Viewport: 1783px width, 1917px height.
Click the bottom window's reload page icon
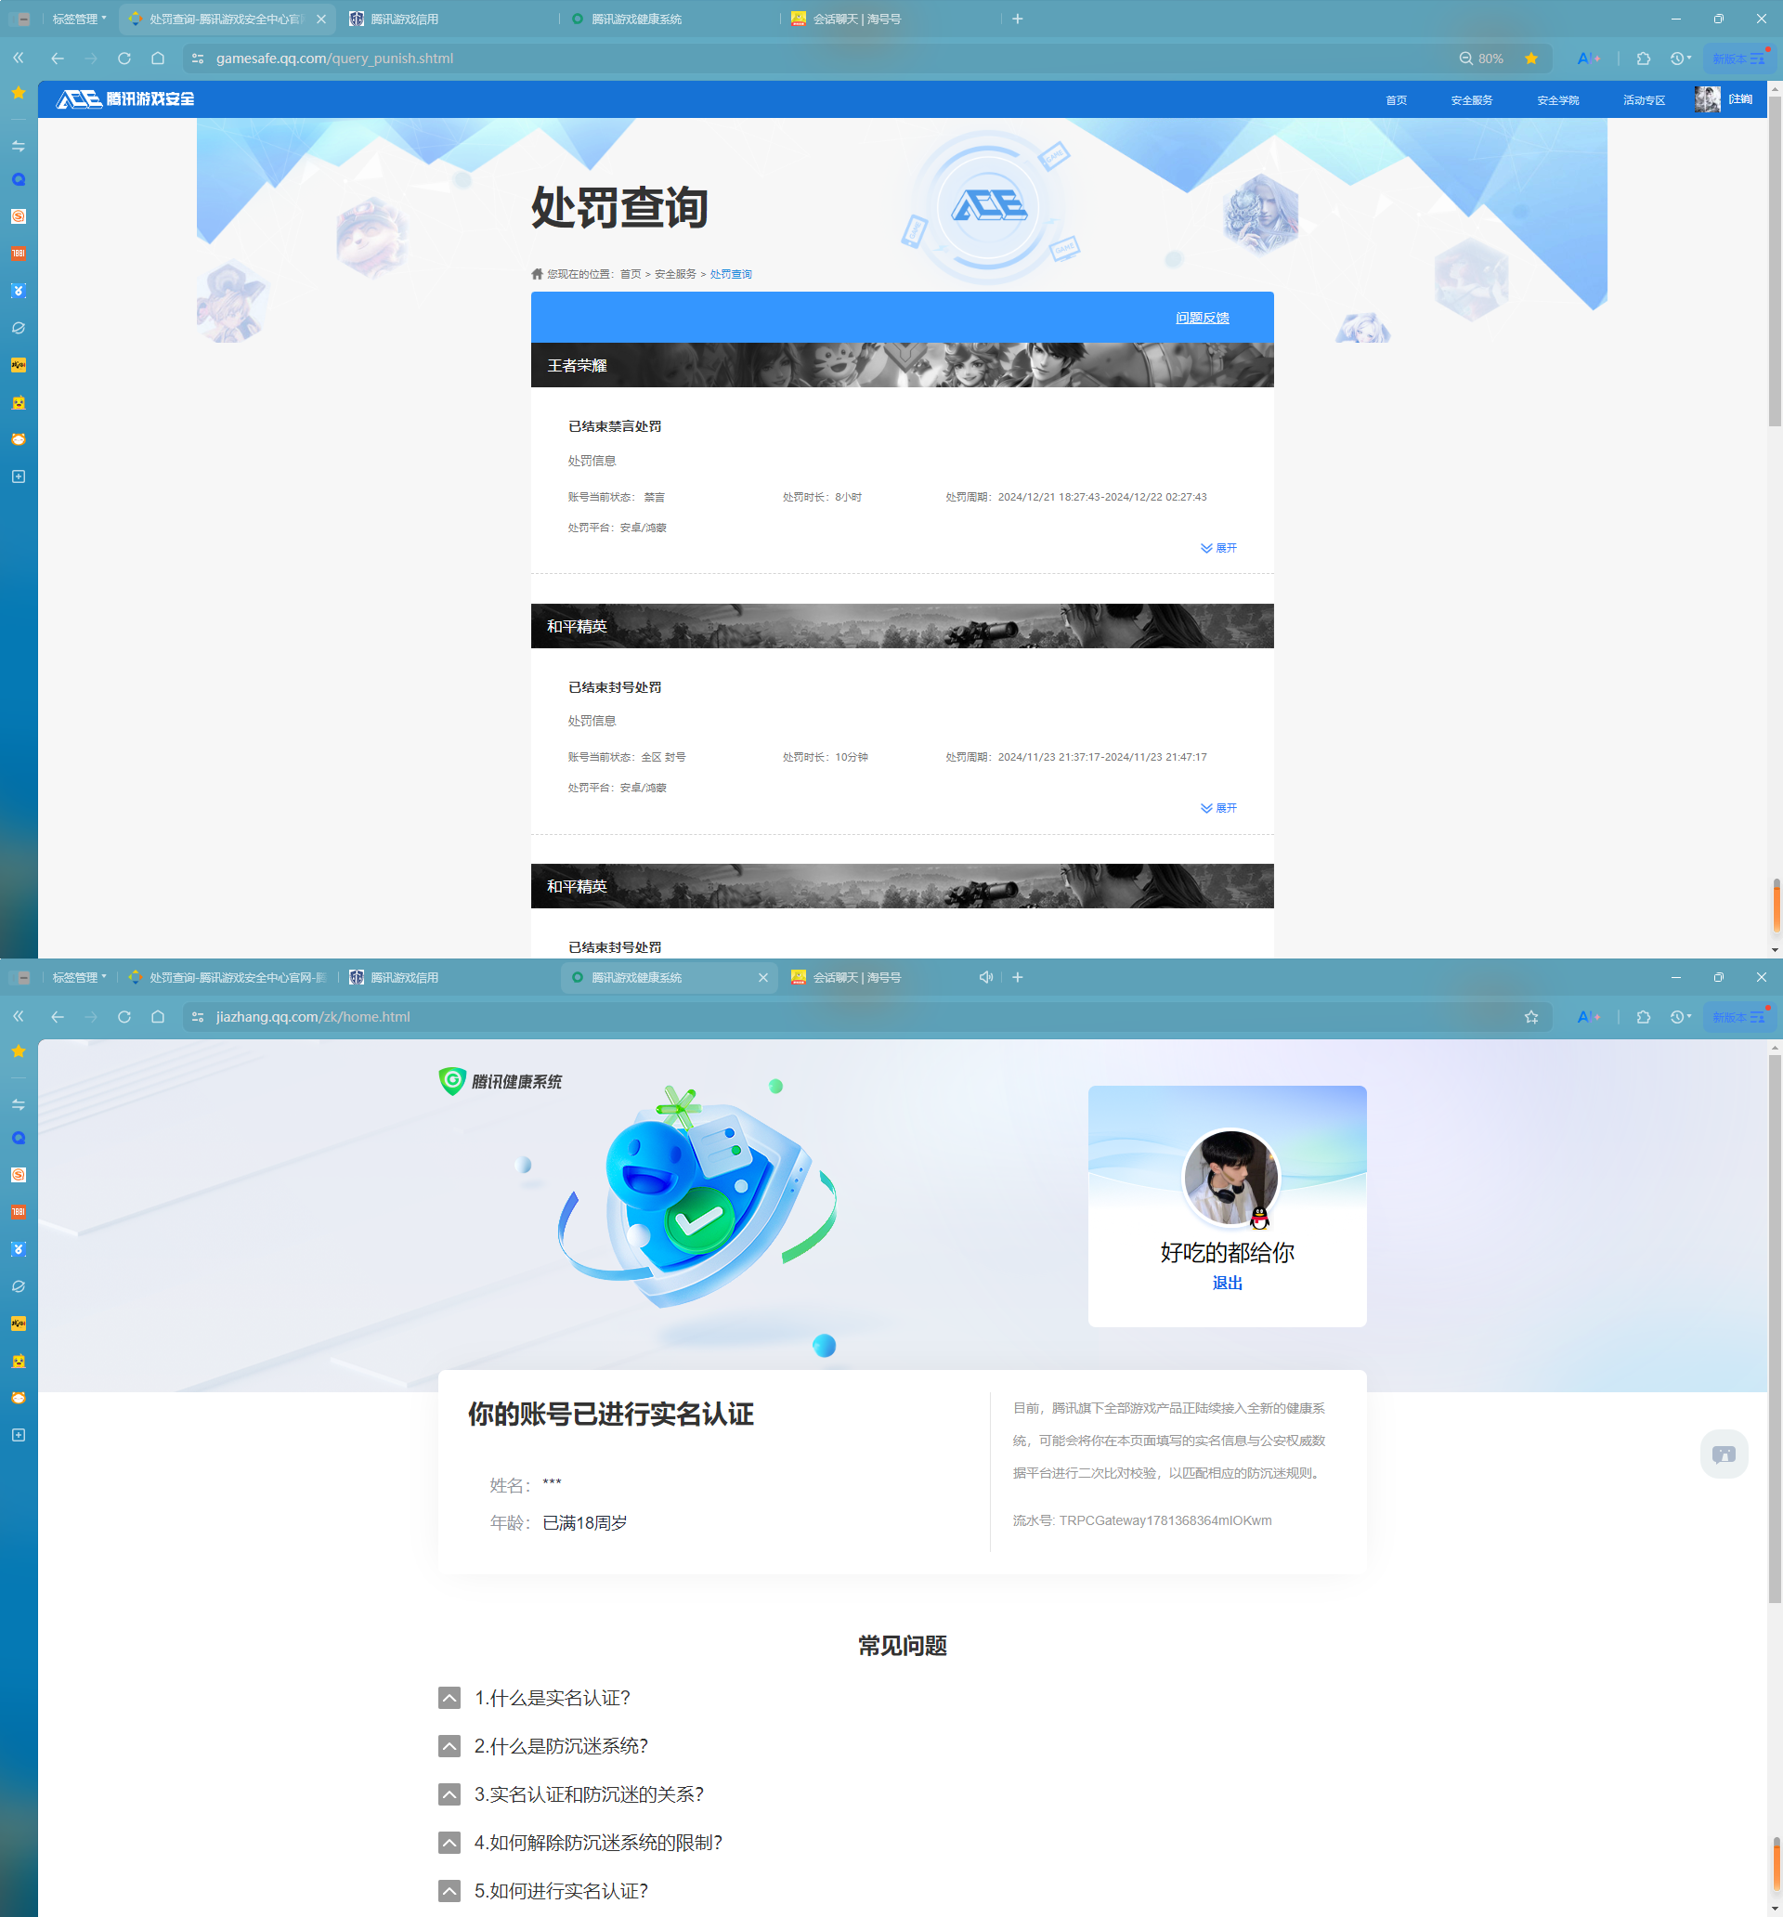124,1016
